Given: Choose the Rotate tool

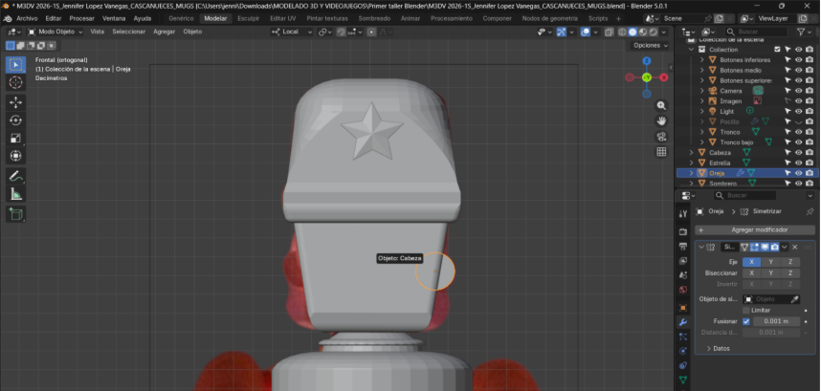Looking at the screenshot, I should [x=16, y=120].
